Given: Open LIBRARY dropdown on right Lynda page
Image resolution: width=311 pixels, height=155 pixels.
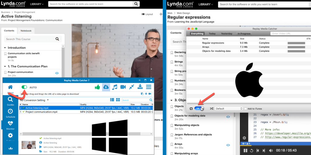Looking at the screenshot, I should [206, 4].
